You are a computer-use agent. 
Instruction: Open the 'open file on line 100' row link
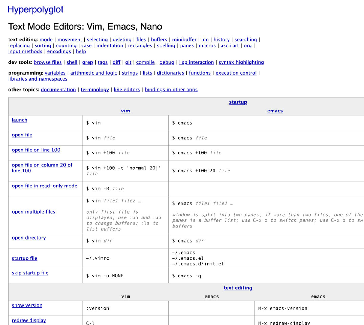point(36,150)
